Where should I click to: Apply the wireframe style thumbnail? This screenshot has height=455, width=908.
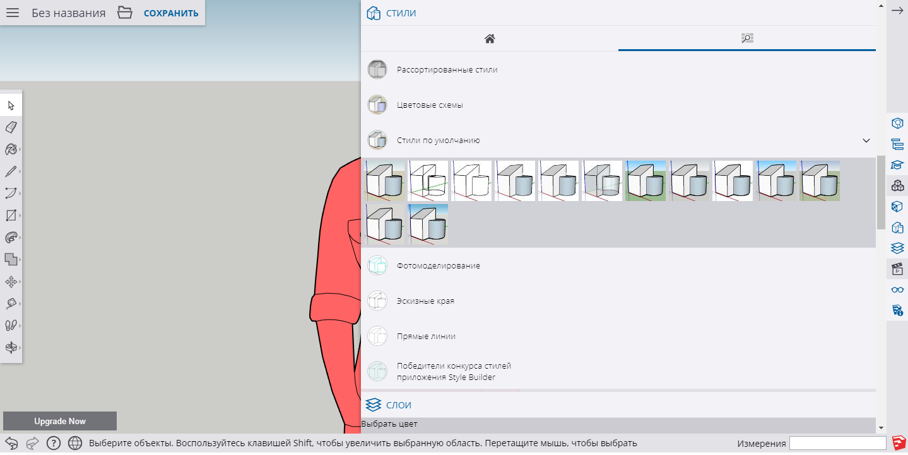pyautogui.click(x=428, y=181)
